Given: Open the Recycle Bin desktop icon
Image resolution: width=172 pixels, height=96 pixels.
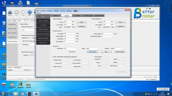Looking at the screenshot, I should 4,24.
